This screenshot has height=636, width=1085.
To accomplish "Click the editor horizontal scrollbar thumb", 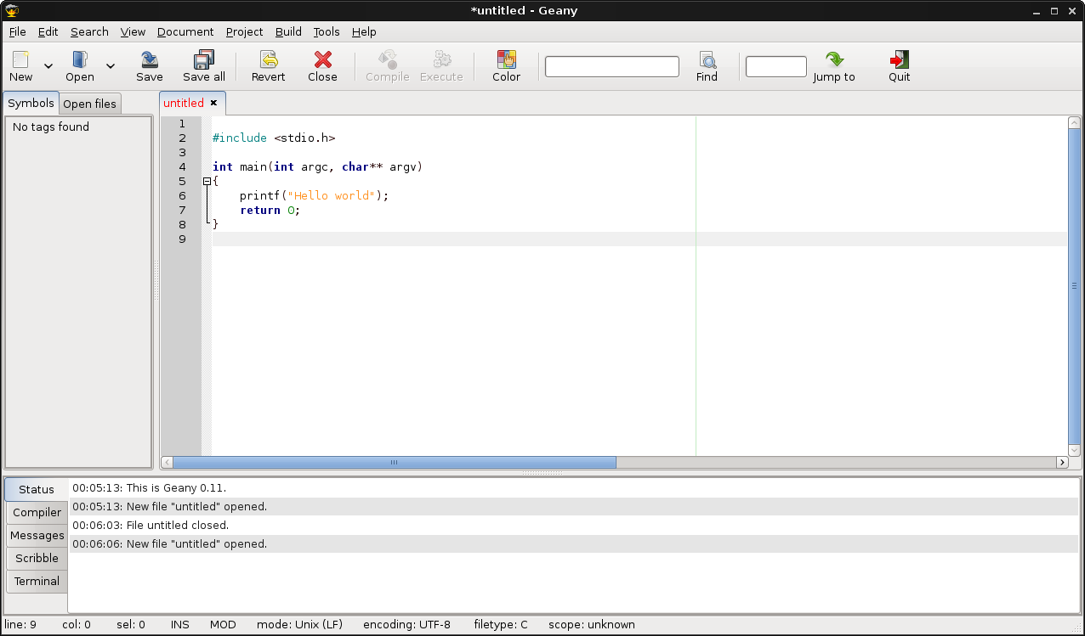I will [x=394, y=462].
